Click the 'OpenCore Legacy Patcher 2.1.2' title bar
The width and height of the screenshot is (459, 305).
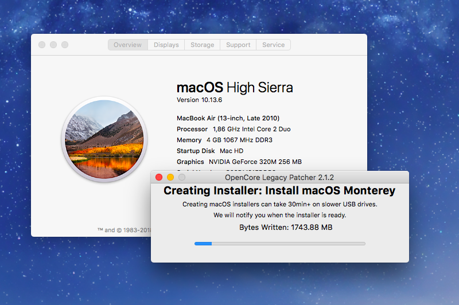(279, 178)
